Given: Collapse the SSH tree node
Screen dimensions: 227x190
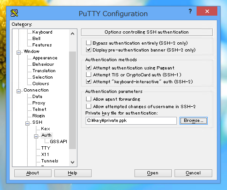Looking at the screenshot, I should click(x=27, y=123).
